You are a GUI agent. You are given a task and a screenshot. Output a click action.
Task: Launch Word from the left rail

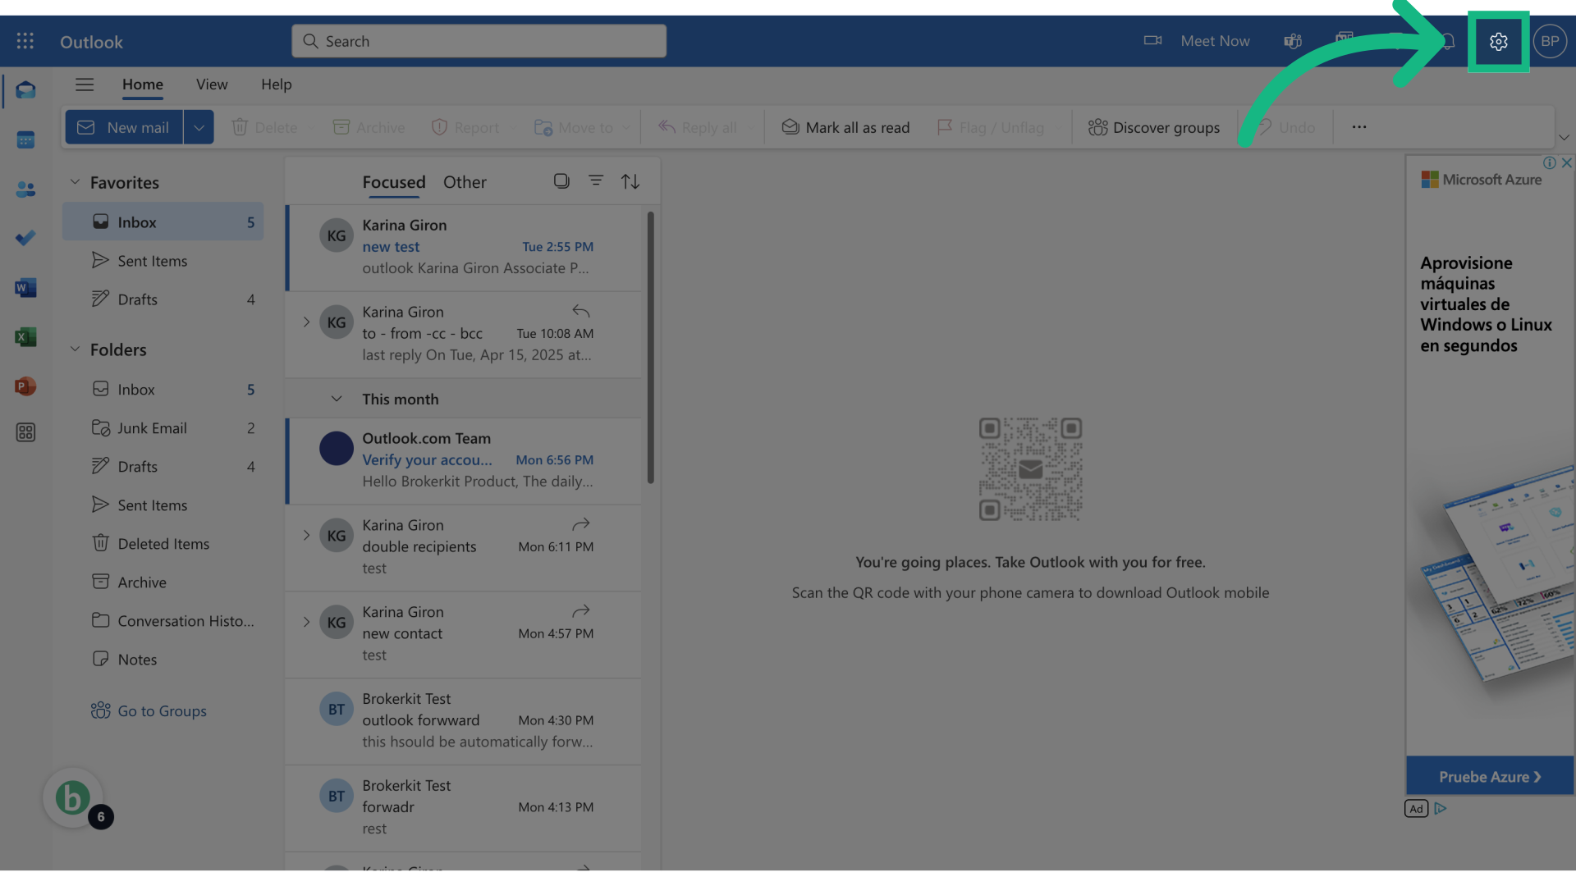click(x=25, y=288)
